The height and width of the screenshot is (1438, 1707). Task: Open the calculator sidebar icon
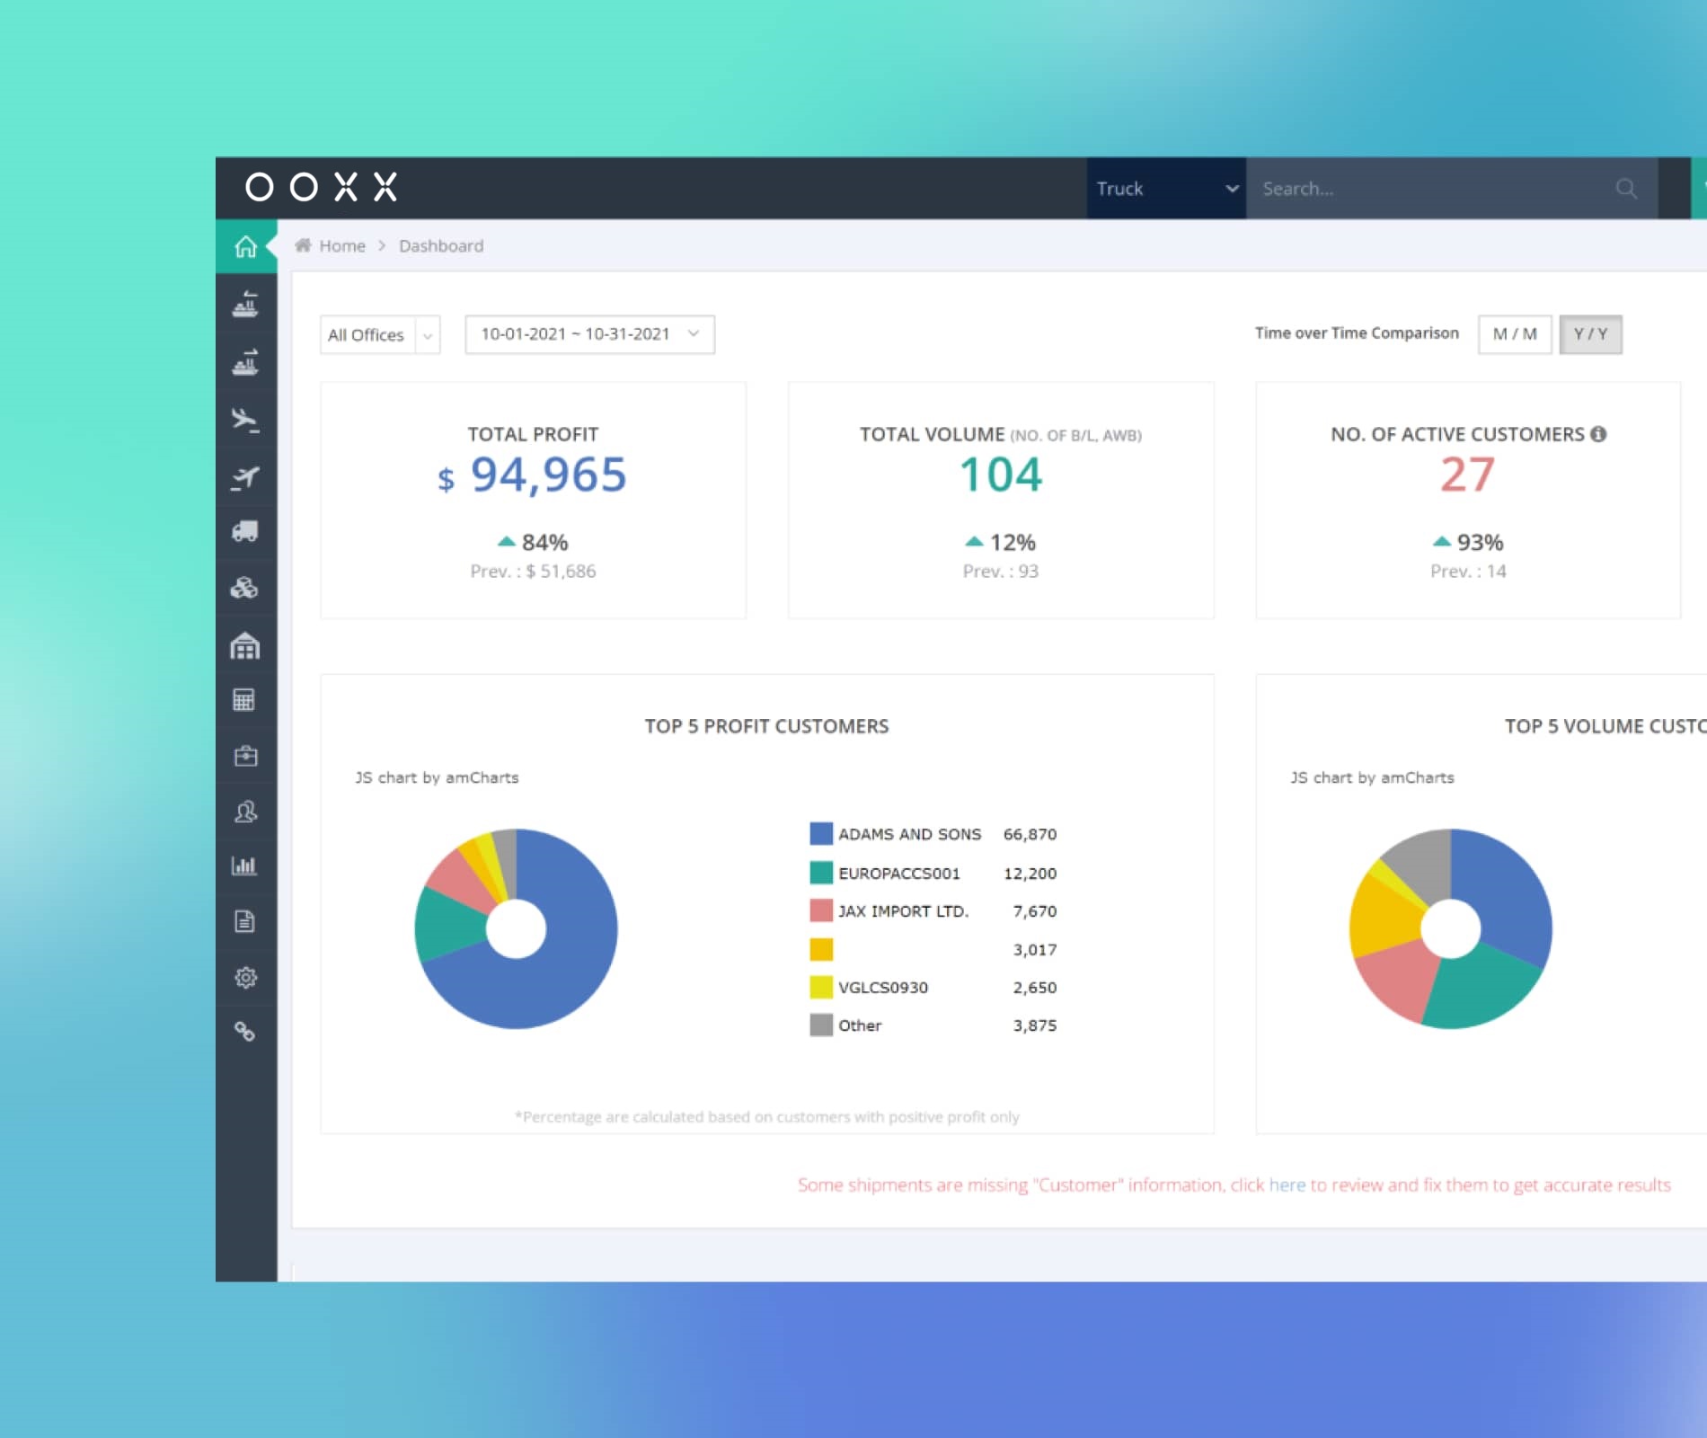coord(244,700)
